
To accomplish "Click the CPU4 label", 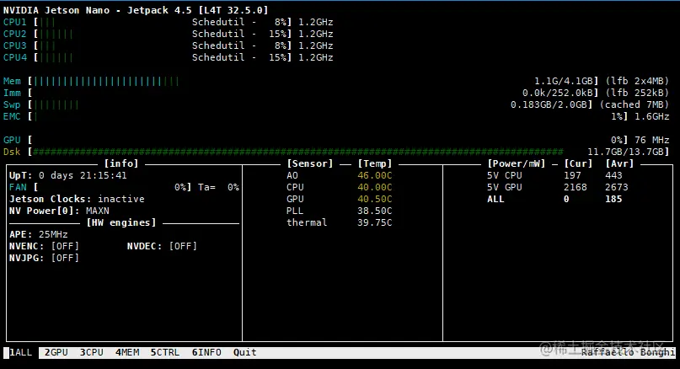I will pos(14,57).
